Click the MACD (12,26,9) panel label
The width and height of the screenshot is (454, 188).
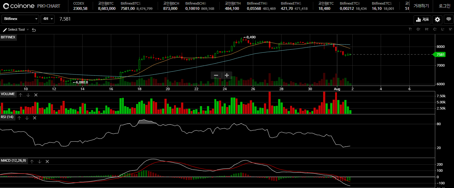point(13,161)
